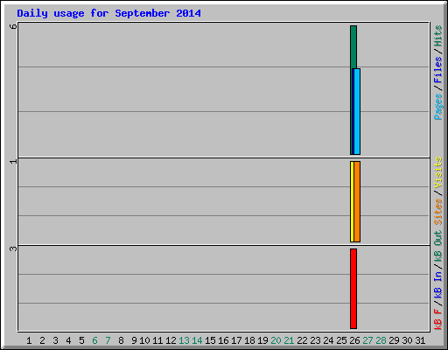Click day 22 on the x-axis
The image size is (448, 350).
click(x=302, y=340)
